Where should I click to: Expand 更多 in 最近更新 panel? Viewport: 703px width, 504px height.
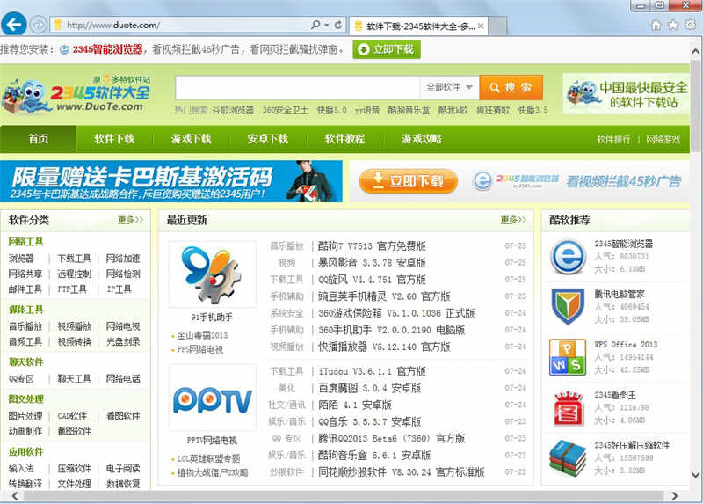[513, 220]
